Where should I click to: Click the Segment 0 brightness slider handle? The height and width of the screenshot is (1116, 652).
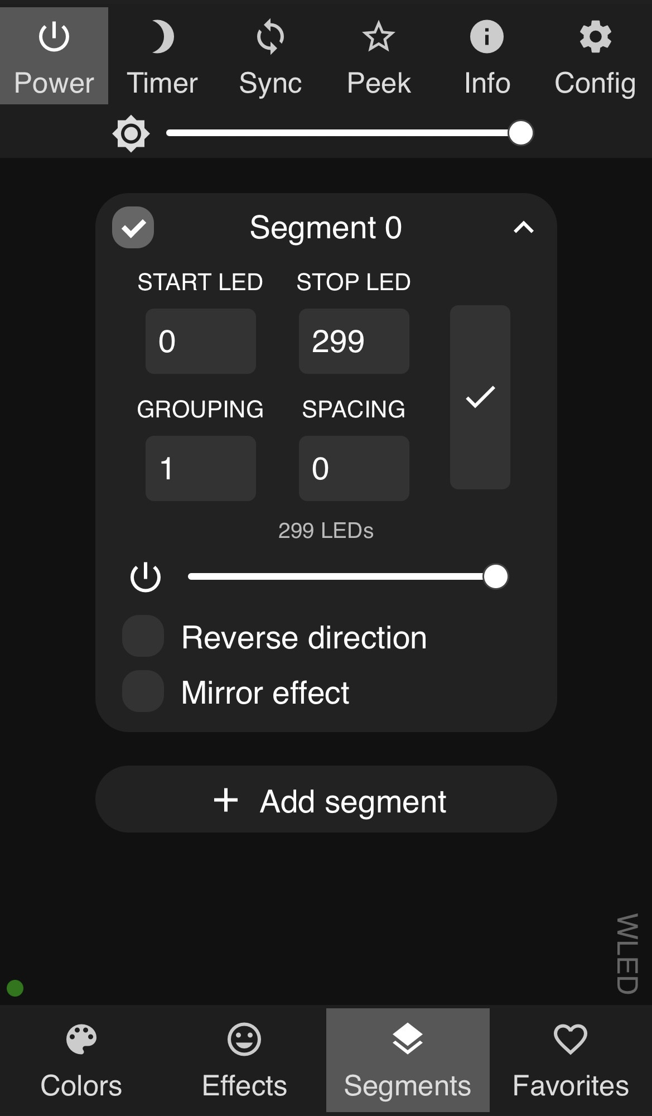pos(496,577)
